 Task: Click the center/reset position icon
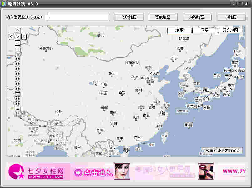pos(18,37)
